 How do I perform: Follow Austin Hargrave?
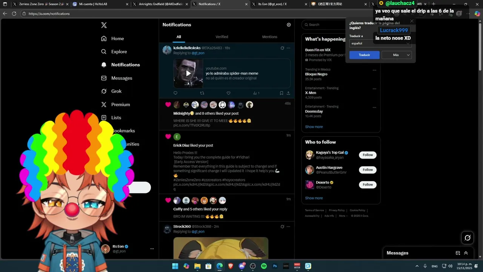click(x=368, y=170)
